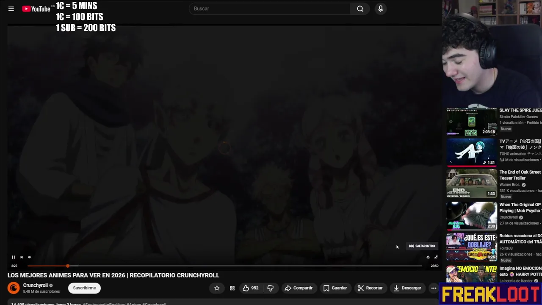
Task: Open the three-dot more actions menu
Action: pos(434,288)
